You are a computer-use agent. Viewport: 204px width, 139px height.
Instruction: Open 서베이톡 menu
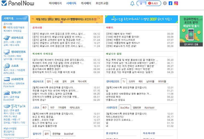click(71, 3)
